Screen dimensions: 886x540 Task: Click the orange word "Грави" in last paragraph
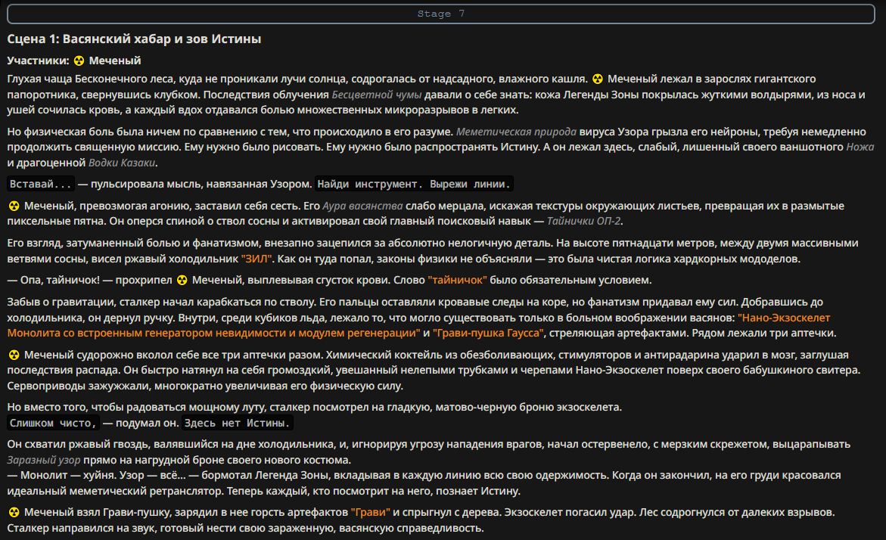click(x=370, y=512)
